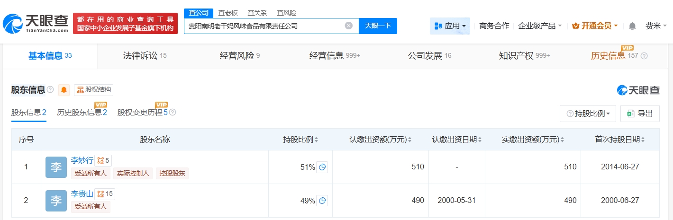Clear search text with the X icon
Screen dimensions: 673x220
coord(349,26)
